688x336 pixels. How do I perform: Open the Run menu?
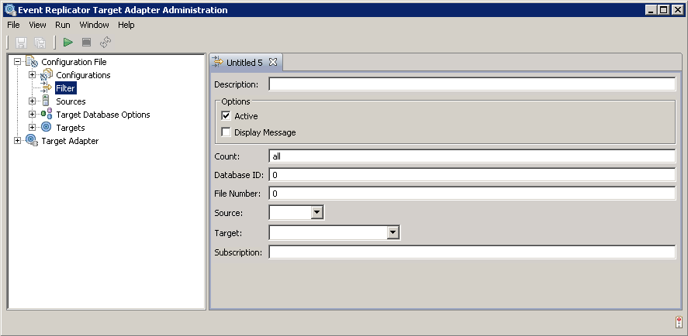pos(62,25)
